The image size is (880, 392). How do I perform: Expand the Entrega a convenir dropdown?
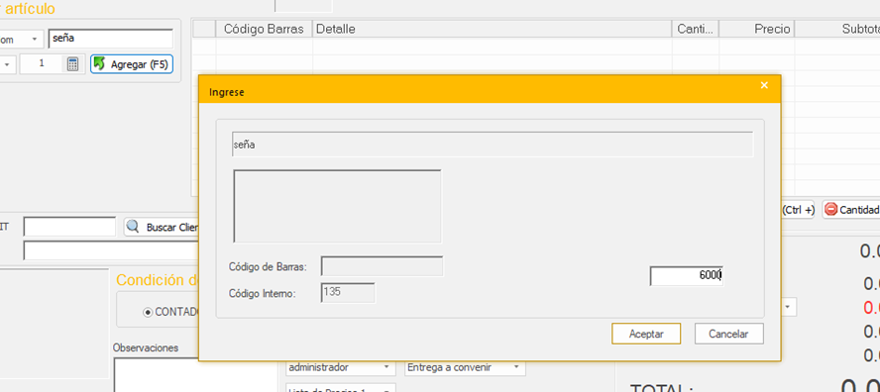[517, 368]
